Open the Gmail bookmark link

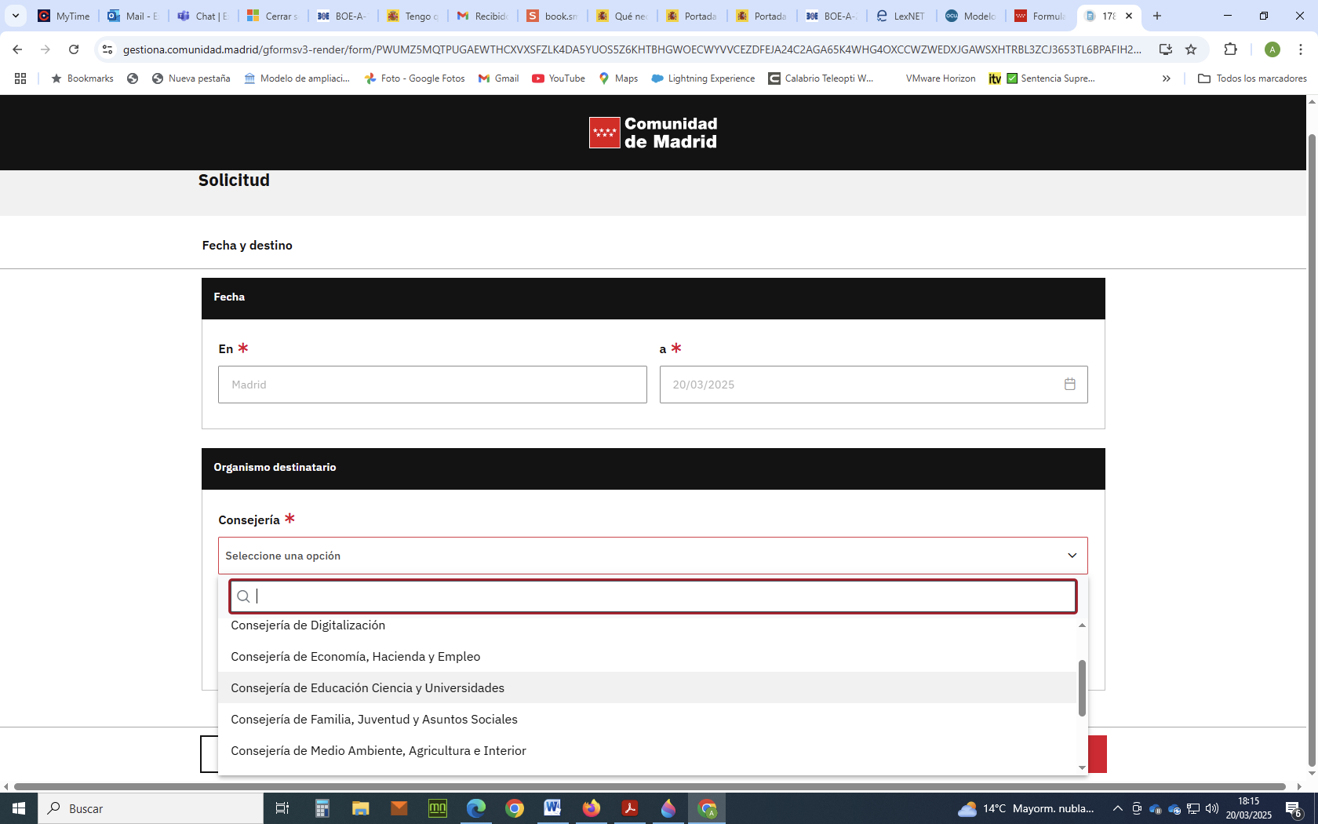click(499, 78)
